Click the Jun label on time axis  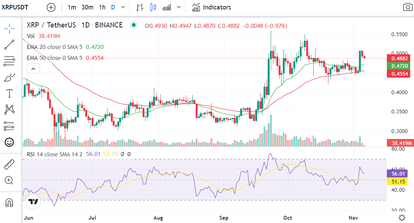(x=29, y=218)
